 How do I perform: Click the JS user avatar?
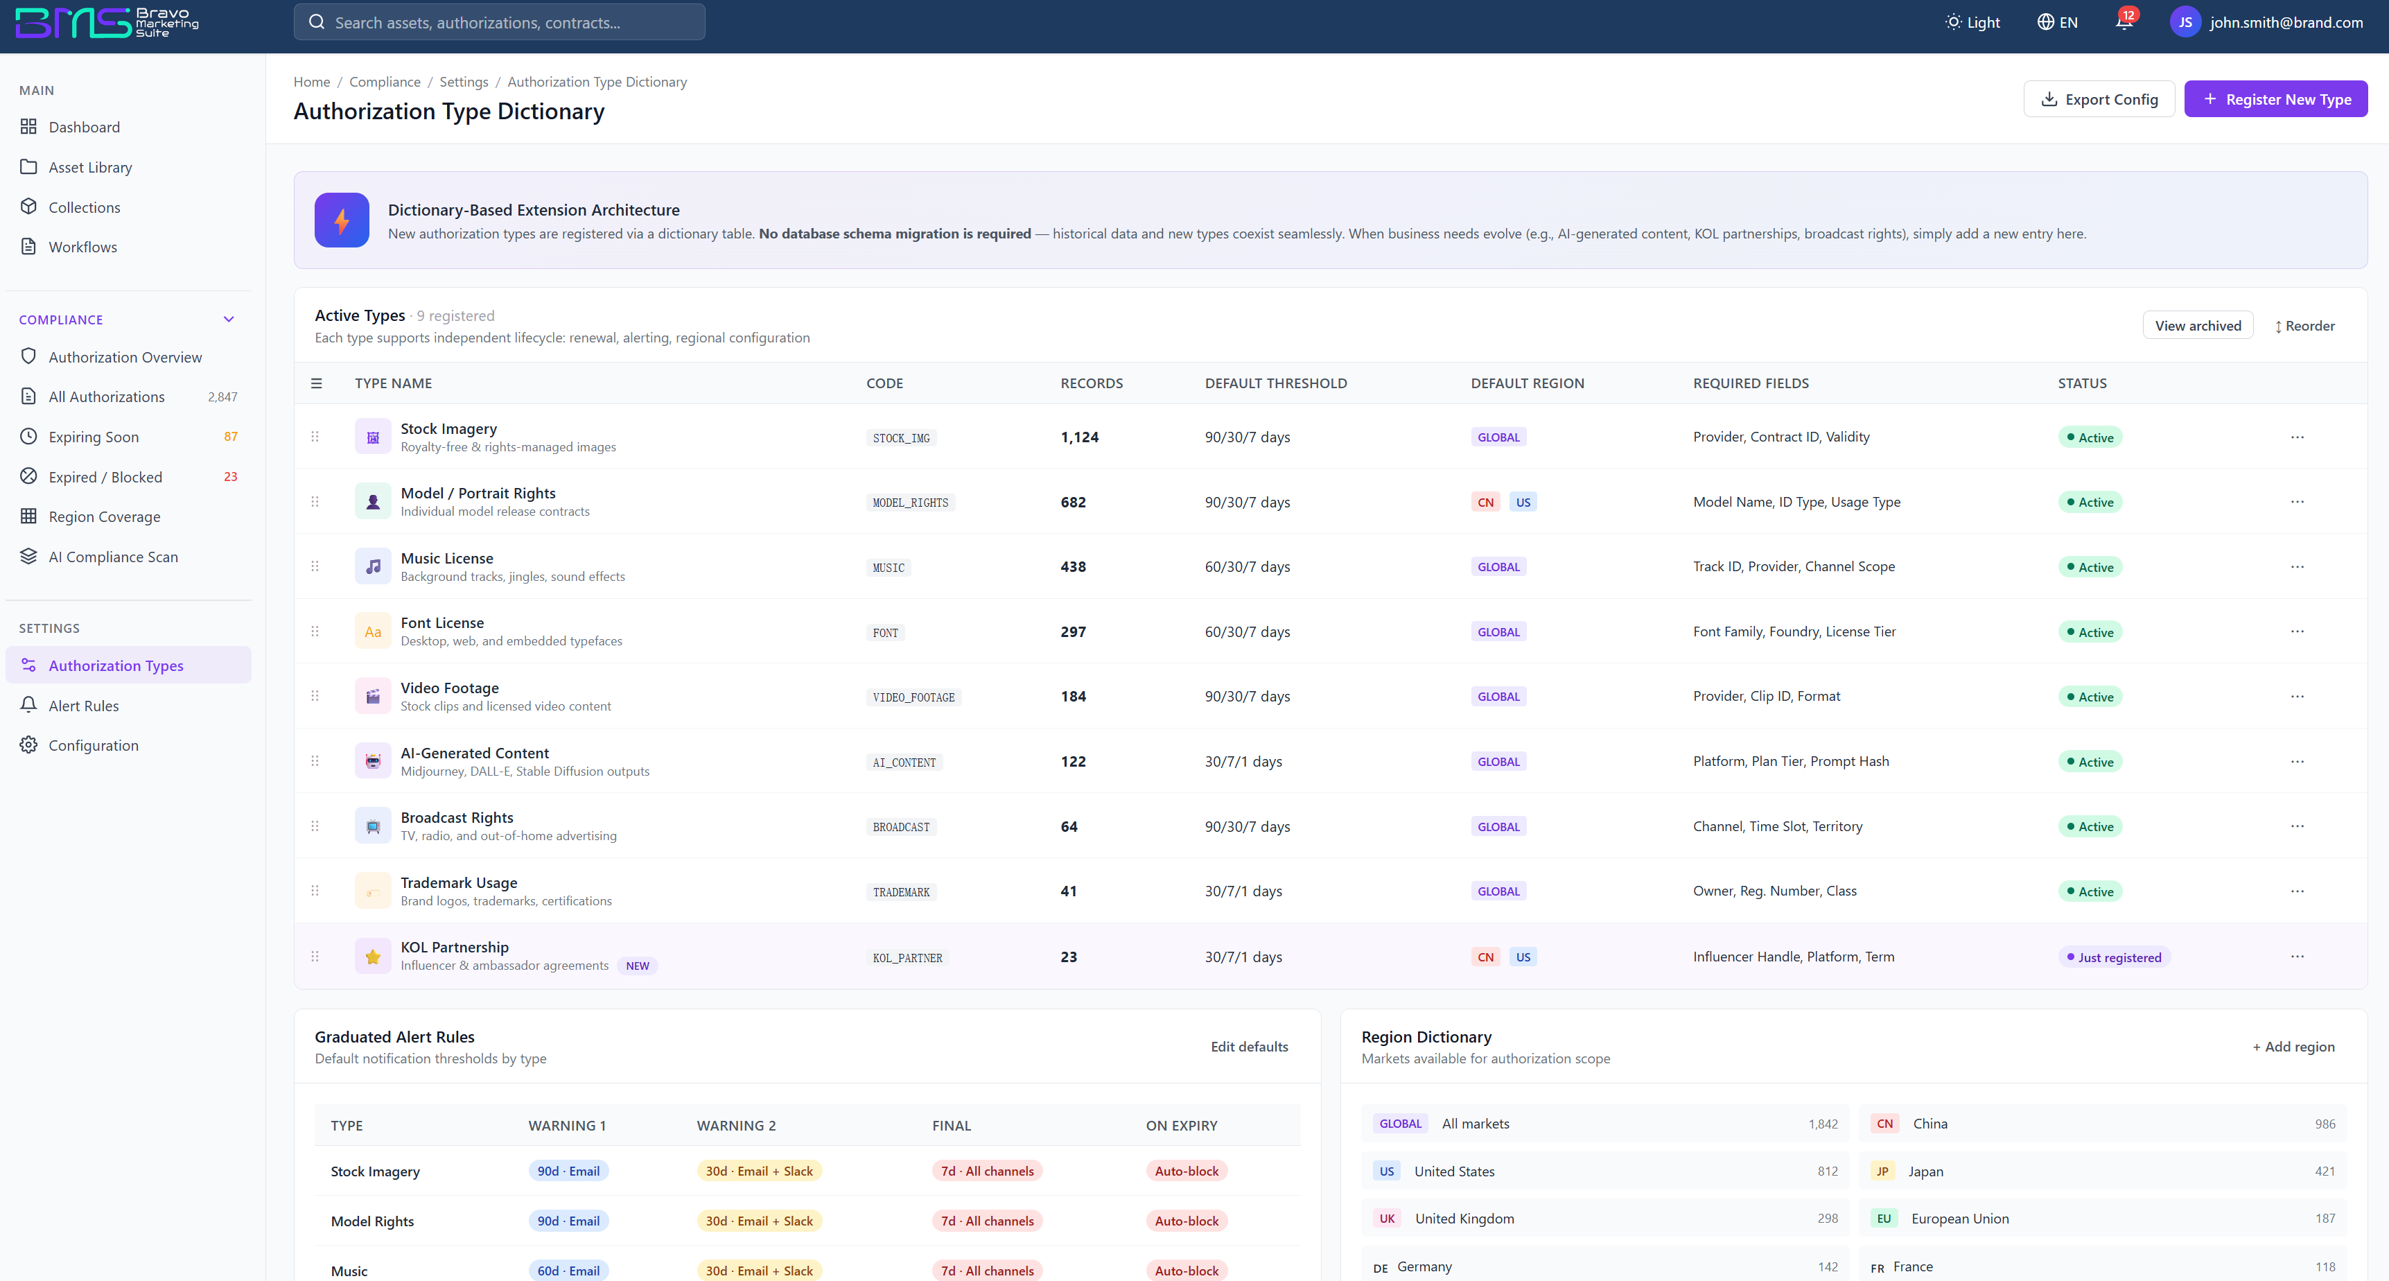(2185, 22)
